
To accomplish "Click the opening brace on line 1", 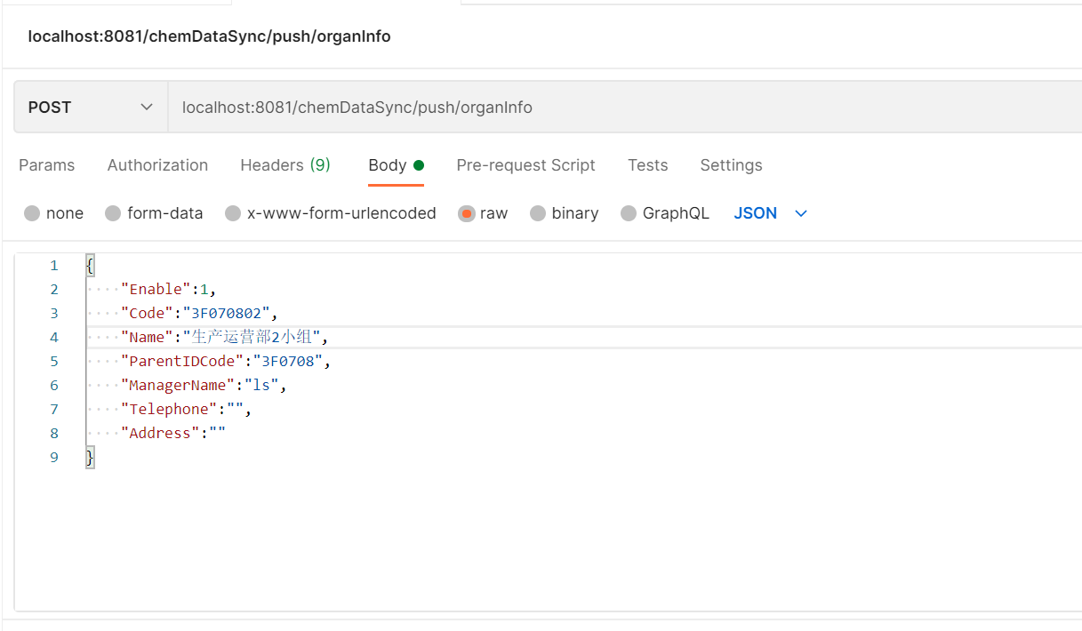I will [x=88, y=264].
